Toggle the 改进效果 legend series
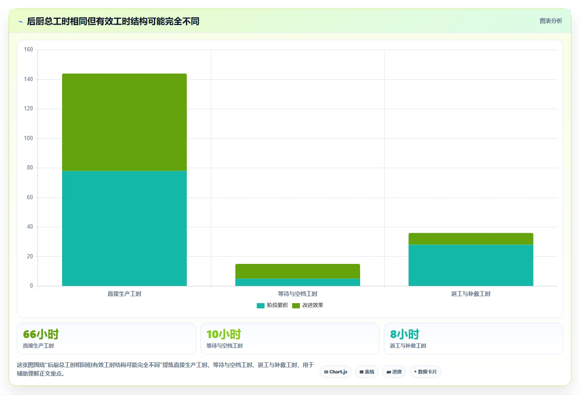The height and width of the screenshot is (395, 580). 307,305
